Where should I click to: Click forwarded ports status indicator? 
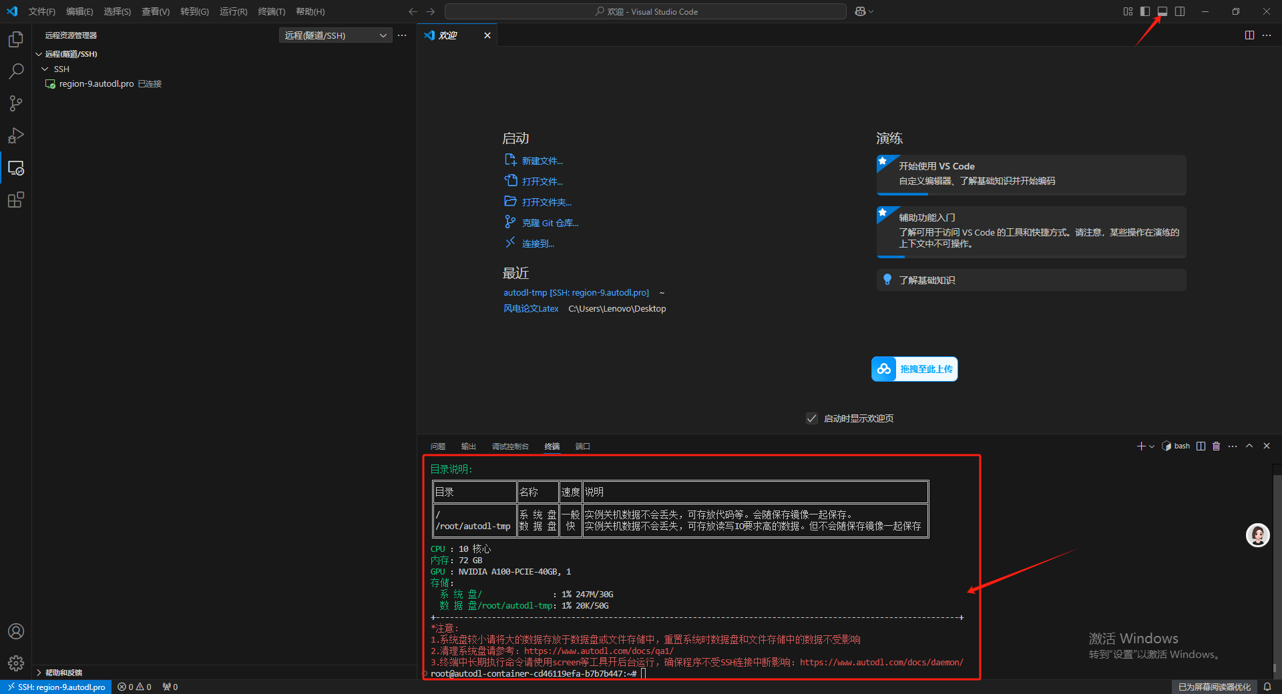[x=170, y=687]
